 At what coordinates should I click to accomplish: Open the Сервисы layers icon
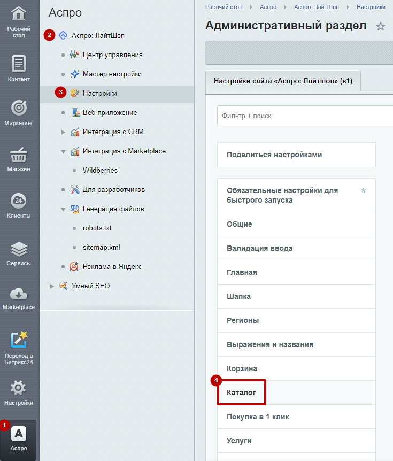(19, 249)
